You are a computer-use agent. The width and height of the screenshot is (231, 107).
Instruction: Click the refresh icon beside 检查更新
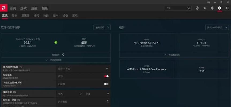click(x=63, y=55)
